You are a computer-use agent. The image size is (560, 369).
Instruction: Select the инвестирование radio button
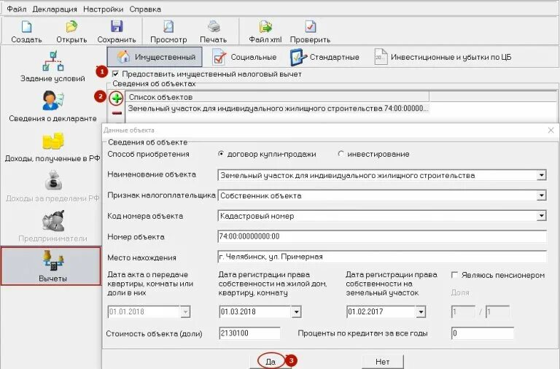point(341,154)
